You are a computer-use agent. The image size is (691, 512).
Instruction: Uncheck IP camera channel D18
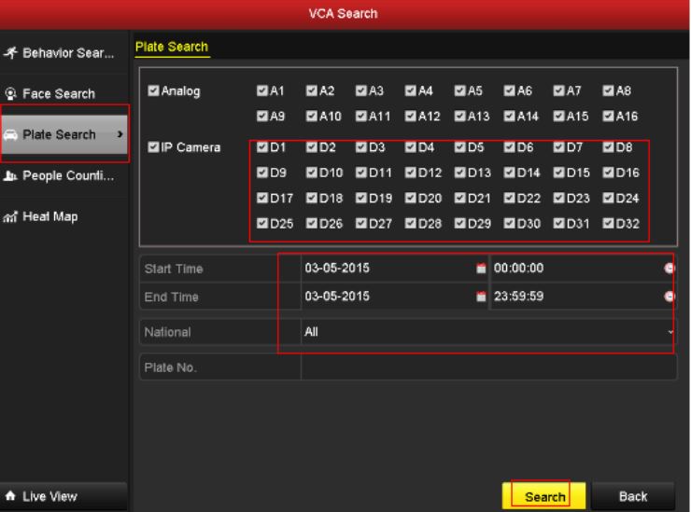click(312, 198)
